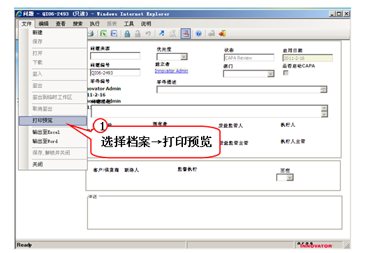The image size is (370, 253).
Task: Select 打印预览 in the file menu
Action: pos(53,121)
